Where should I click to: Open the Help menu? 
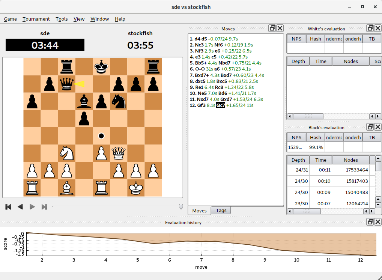tap(120, 19)
